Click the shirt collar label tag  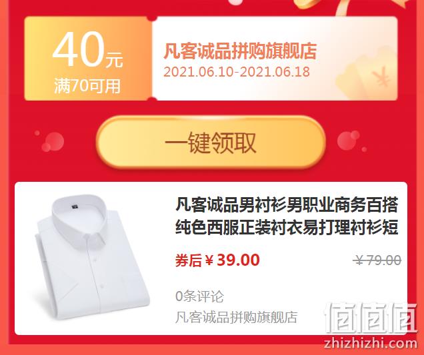pos(75,206)
